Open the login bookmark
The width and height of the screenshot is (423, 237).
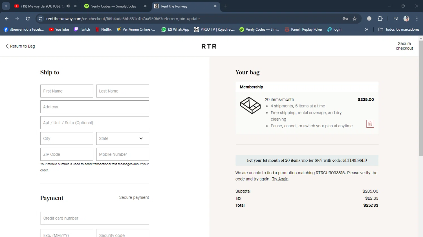334,29
